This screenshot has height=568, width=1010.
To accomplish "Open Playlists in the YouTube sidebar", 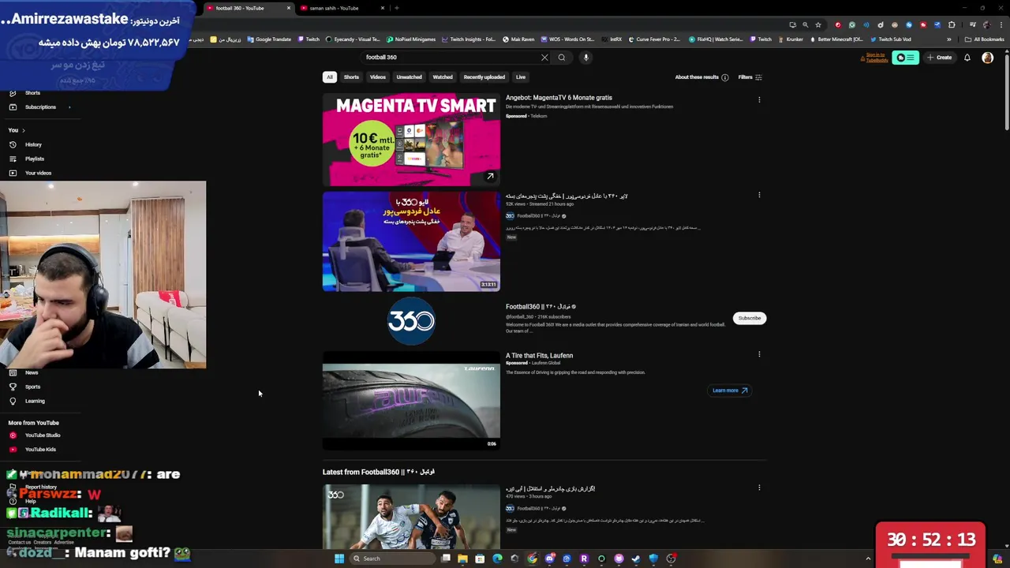I will click(x=34, y=159).
